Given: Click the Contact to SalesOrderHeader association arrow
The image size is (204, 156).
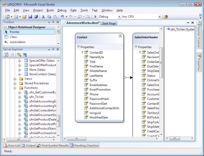Looking at the screenshot, I should [128, 78].
